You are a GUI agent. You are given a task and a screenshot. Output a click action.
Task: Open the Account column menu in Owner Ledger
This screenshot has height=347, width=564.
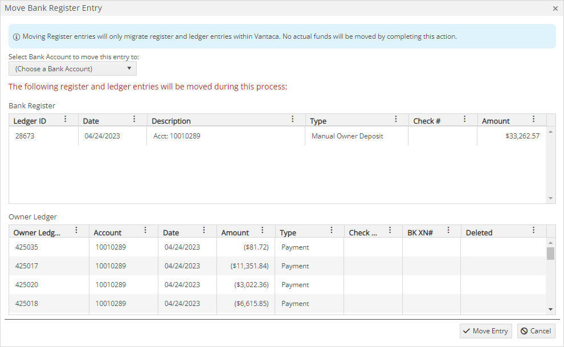click(146, 230)
